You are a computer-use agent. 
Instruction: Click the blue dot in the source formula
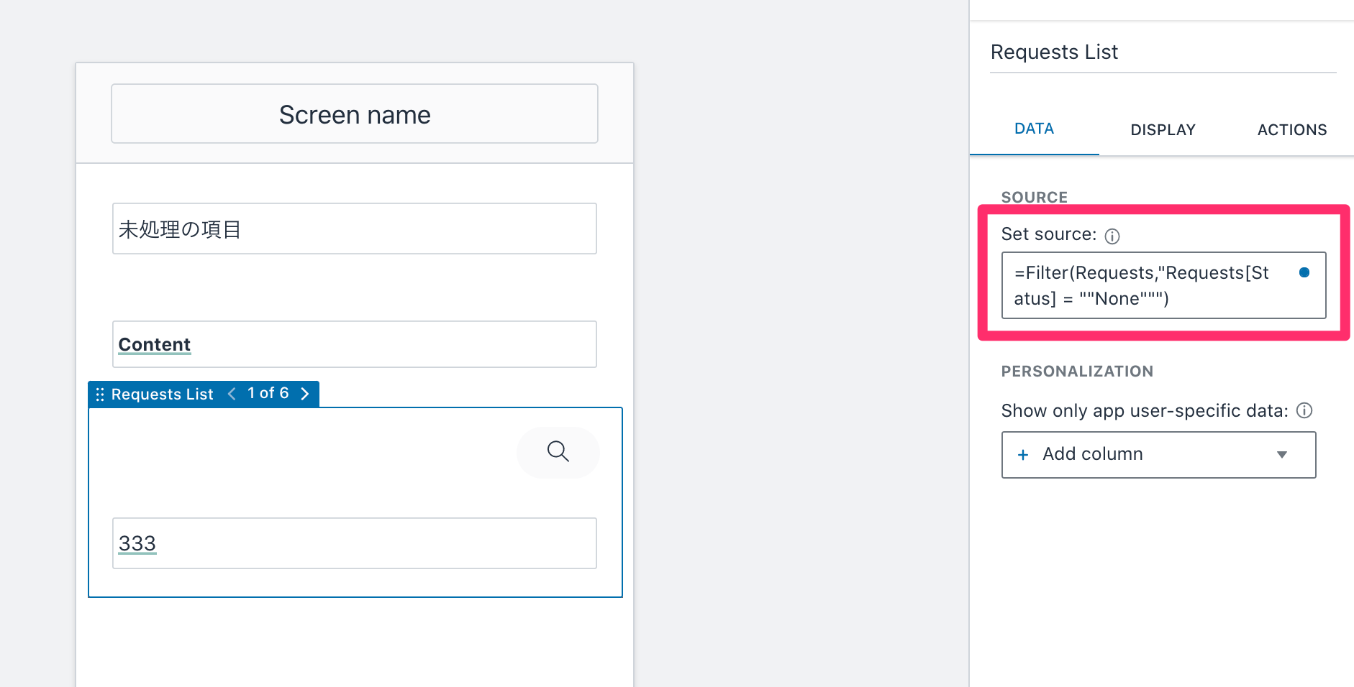1304,272
